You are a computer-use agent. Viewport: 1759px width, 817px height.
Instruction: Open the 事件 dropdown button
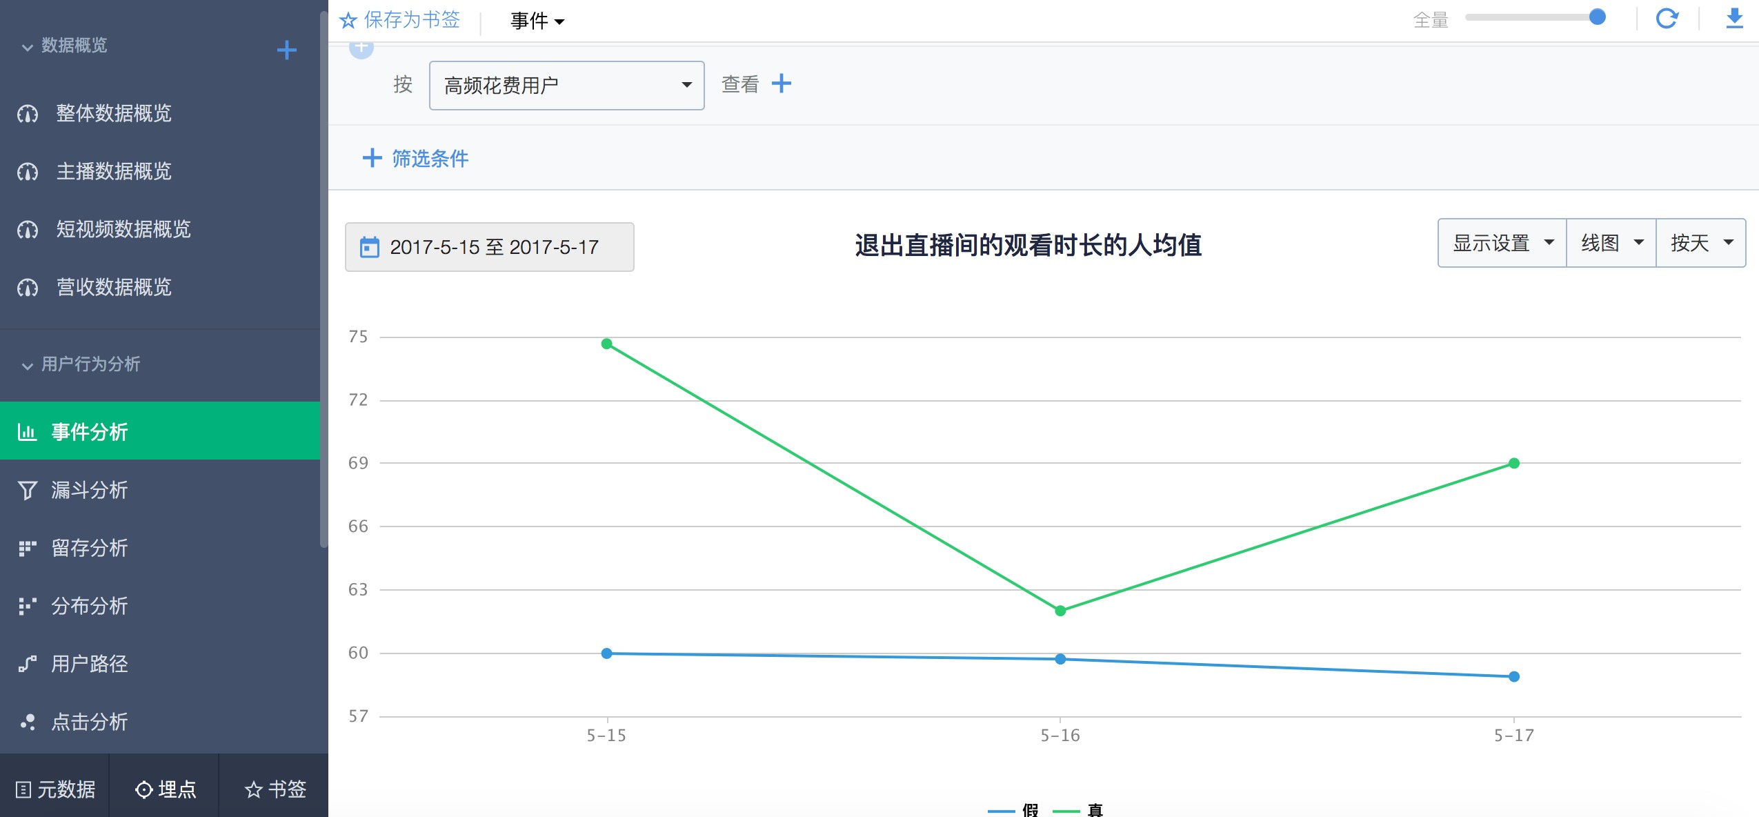point(537,21)
